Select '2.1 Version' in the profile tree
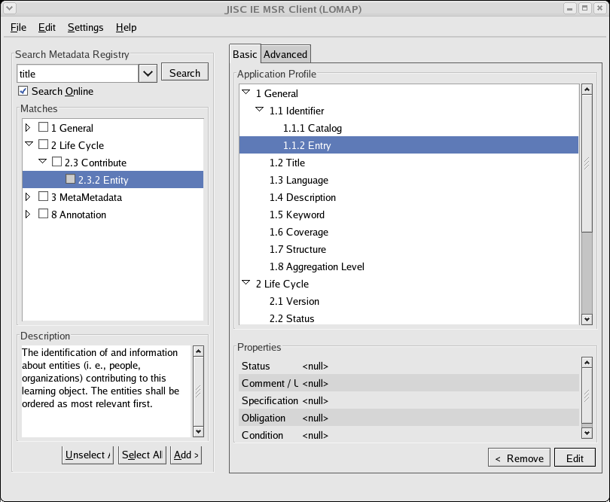Screen dimensions: 610x502 coord(409,301)
